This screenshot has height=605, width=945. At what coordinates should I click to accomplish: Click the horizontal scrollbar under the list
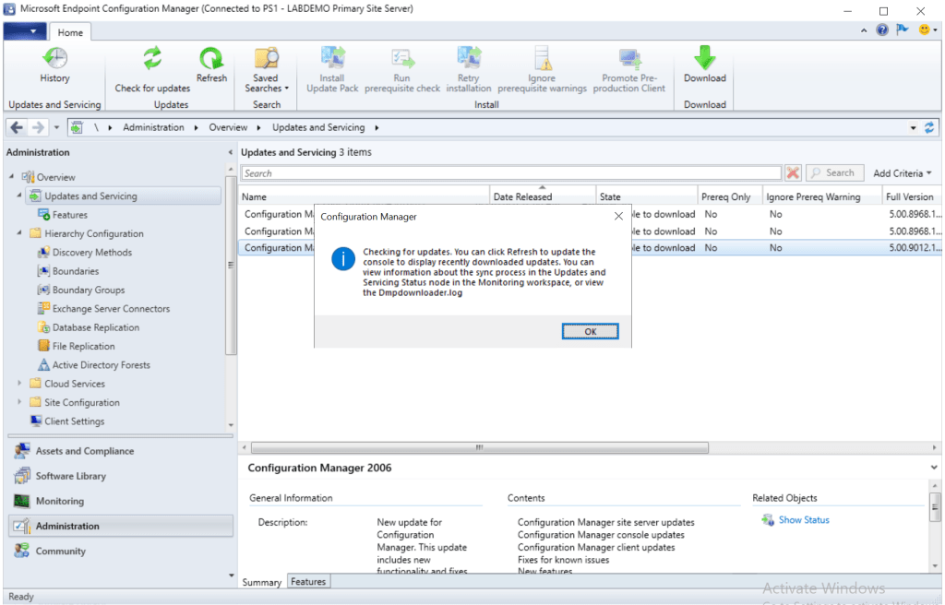[x=475, y=447]
